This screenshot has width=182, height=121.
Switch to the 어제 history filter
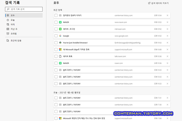pyautogui.click(x=24, y=24)
